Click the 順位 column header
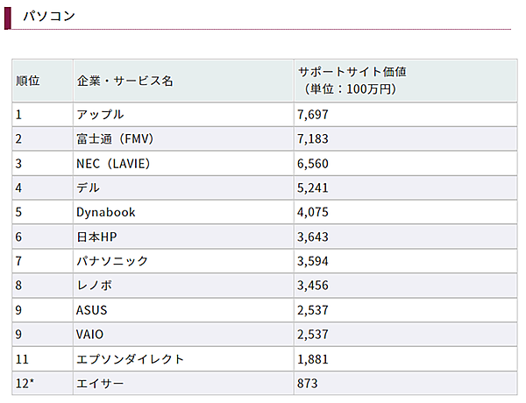The height and width of the screenshot is (403, 526). click(28, 81)
